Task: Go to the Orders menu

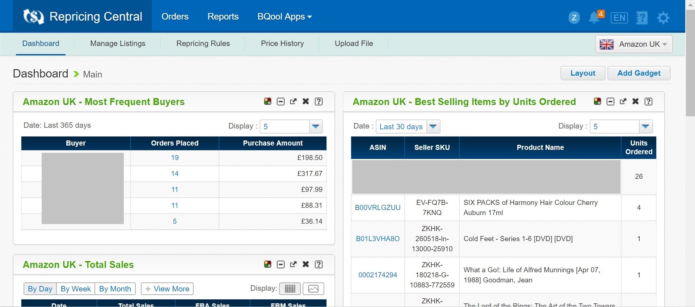Action: [x=175, y=17]
